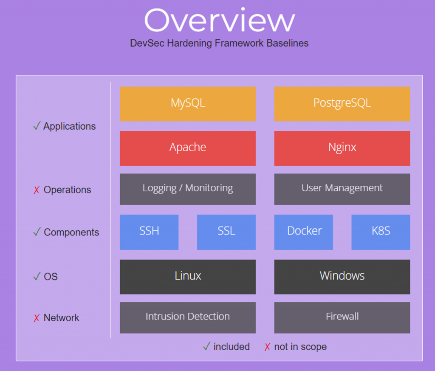Viewport: 435px width, 371px height.
Task: Select the Windows dark block
Action: (x=342, y=277)
